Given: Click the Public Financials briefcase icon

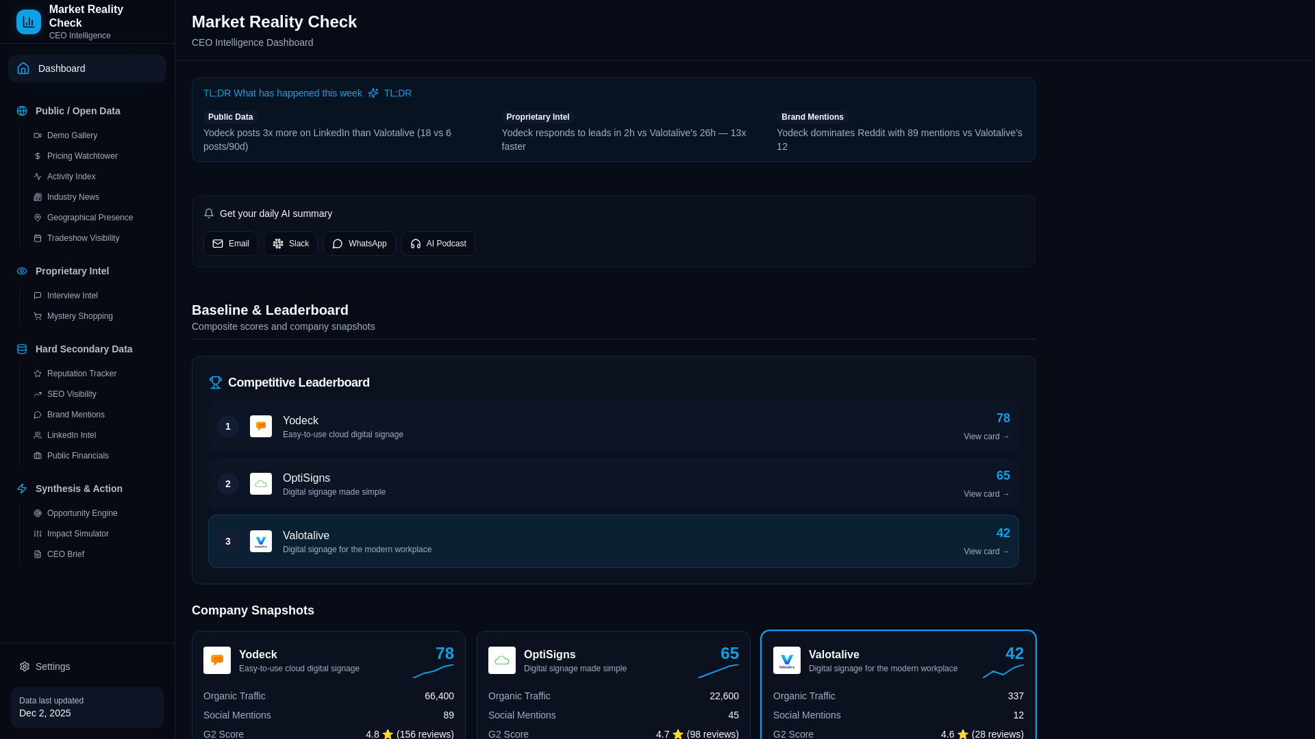Looking at the screenshot, I should pos(38,456).
